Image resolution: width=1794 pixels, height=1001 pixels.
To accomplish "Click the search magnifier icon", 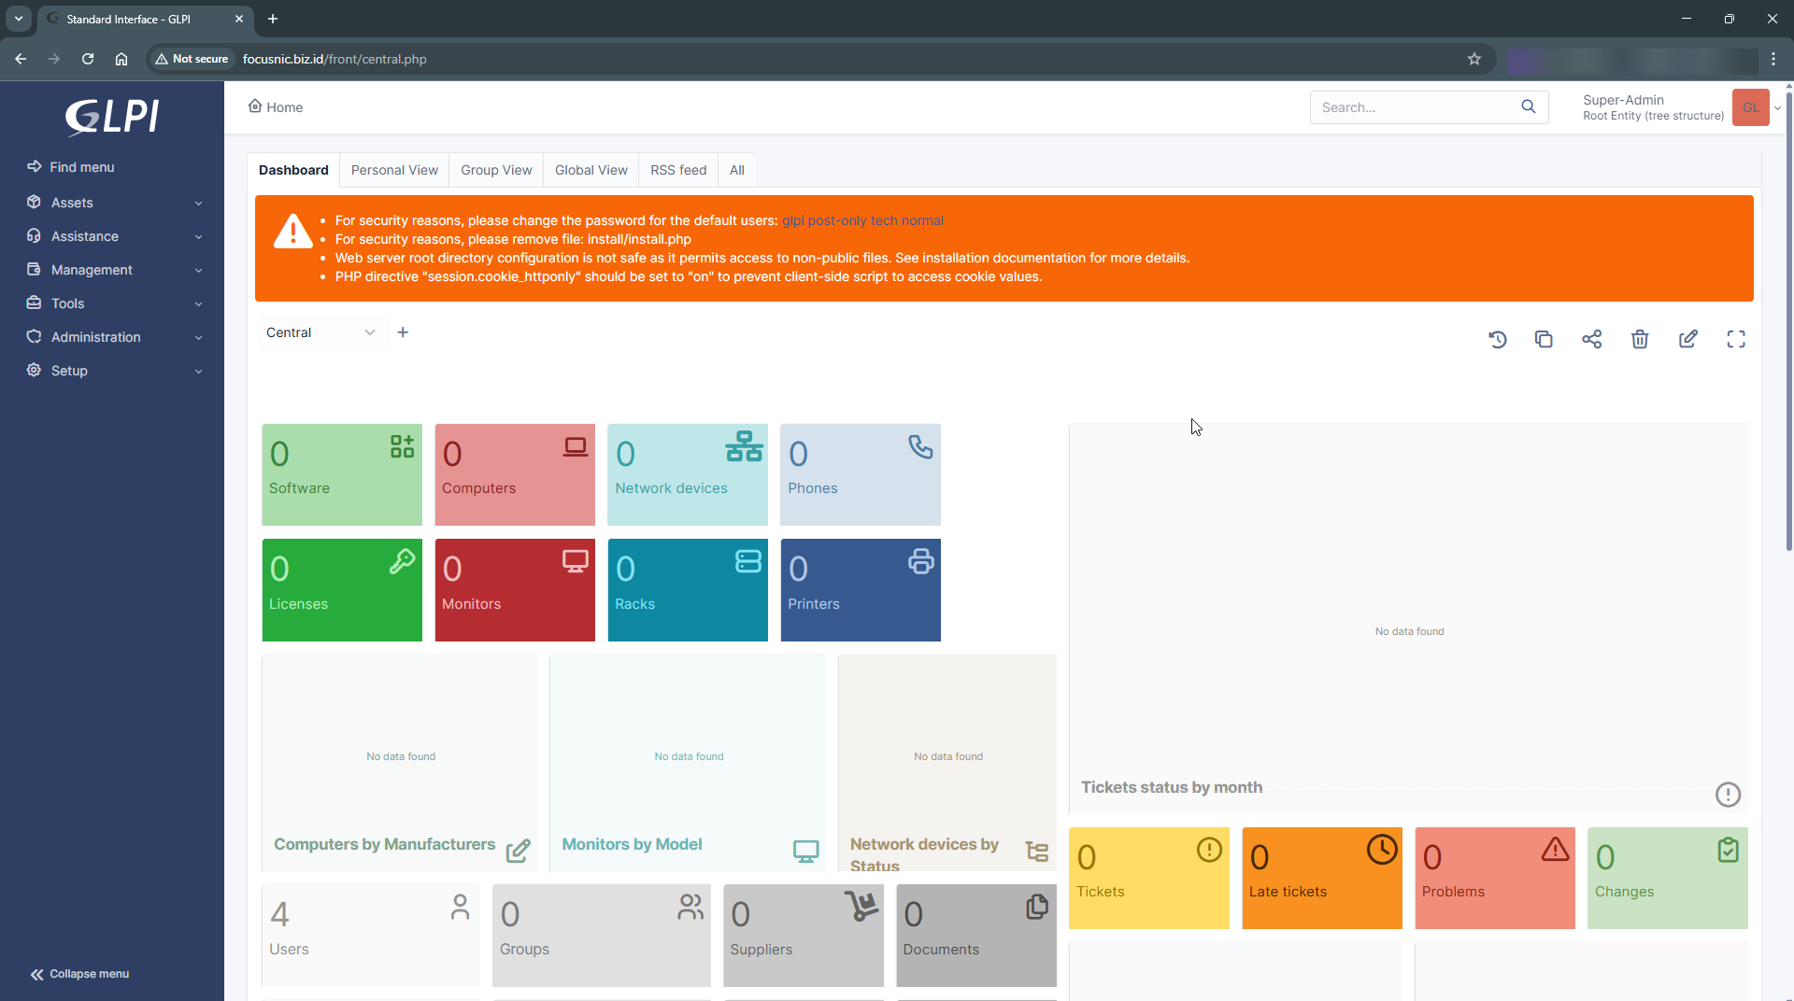I will [x=1528, y=107].
